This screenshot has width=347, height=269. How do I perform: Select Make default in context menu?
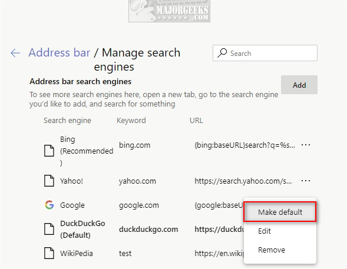tap(280, 212)
